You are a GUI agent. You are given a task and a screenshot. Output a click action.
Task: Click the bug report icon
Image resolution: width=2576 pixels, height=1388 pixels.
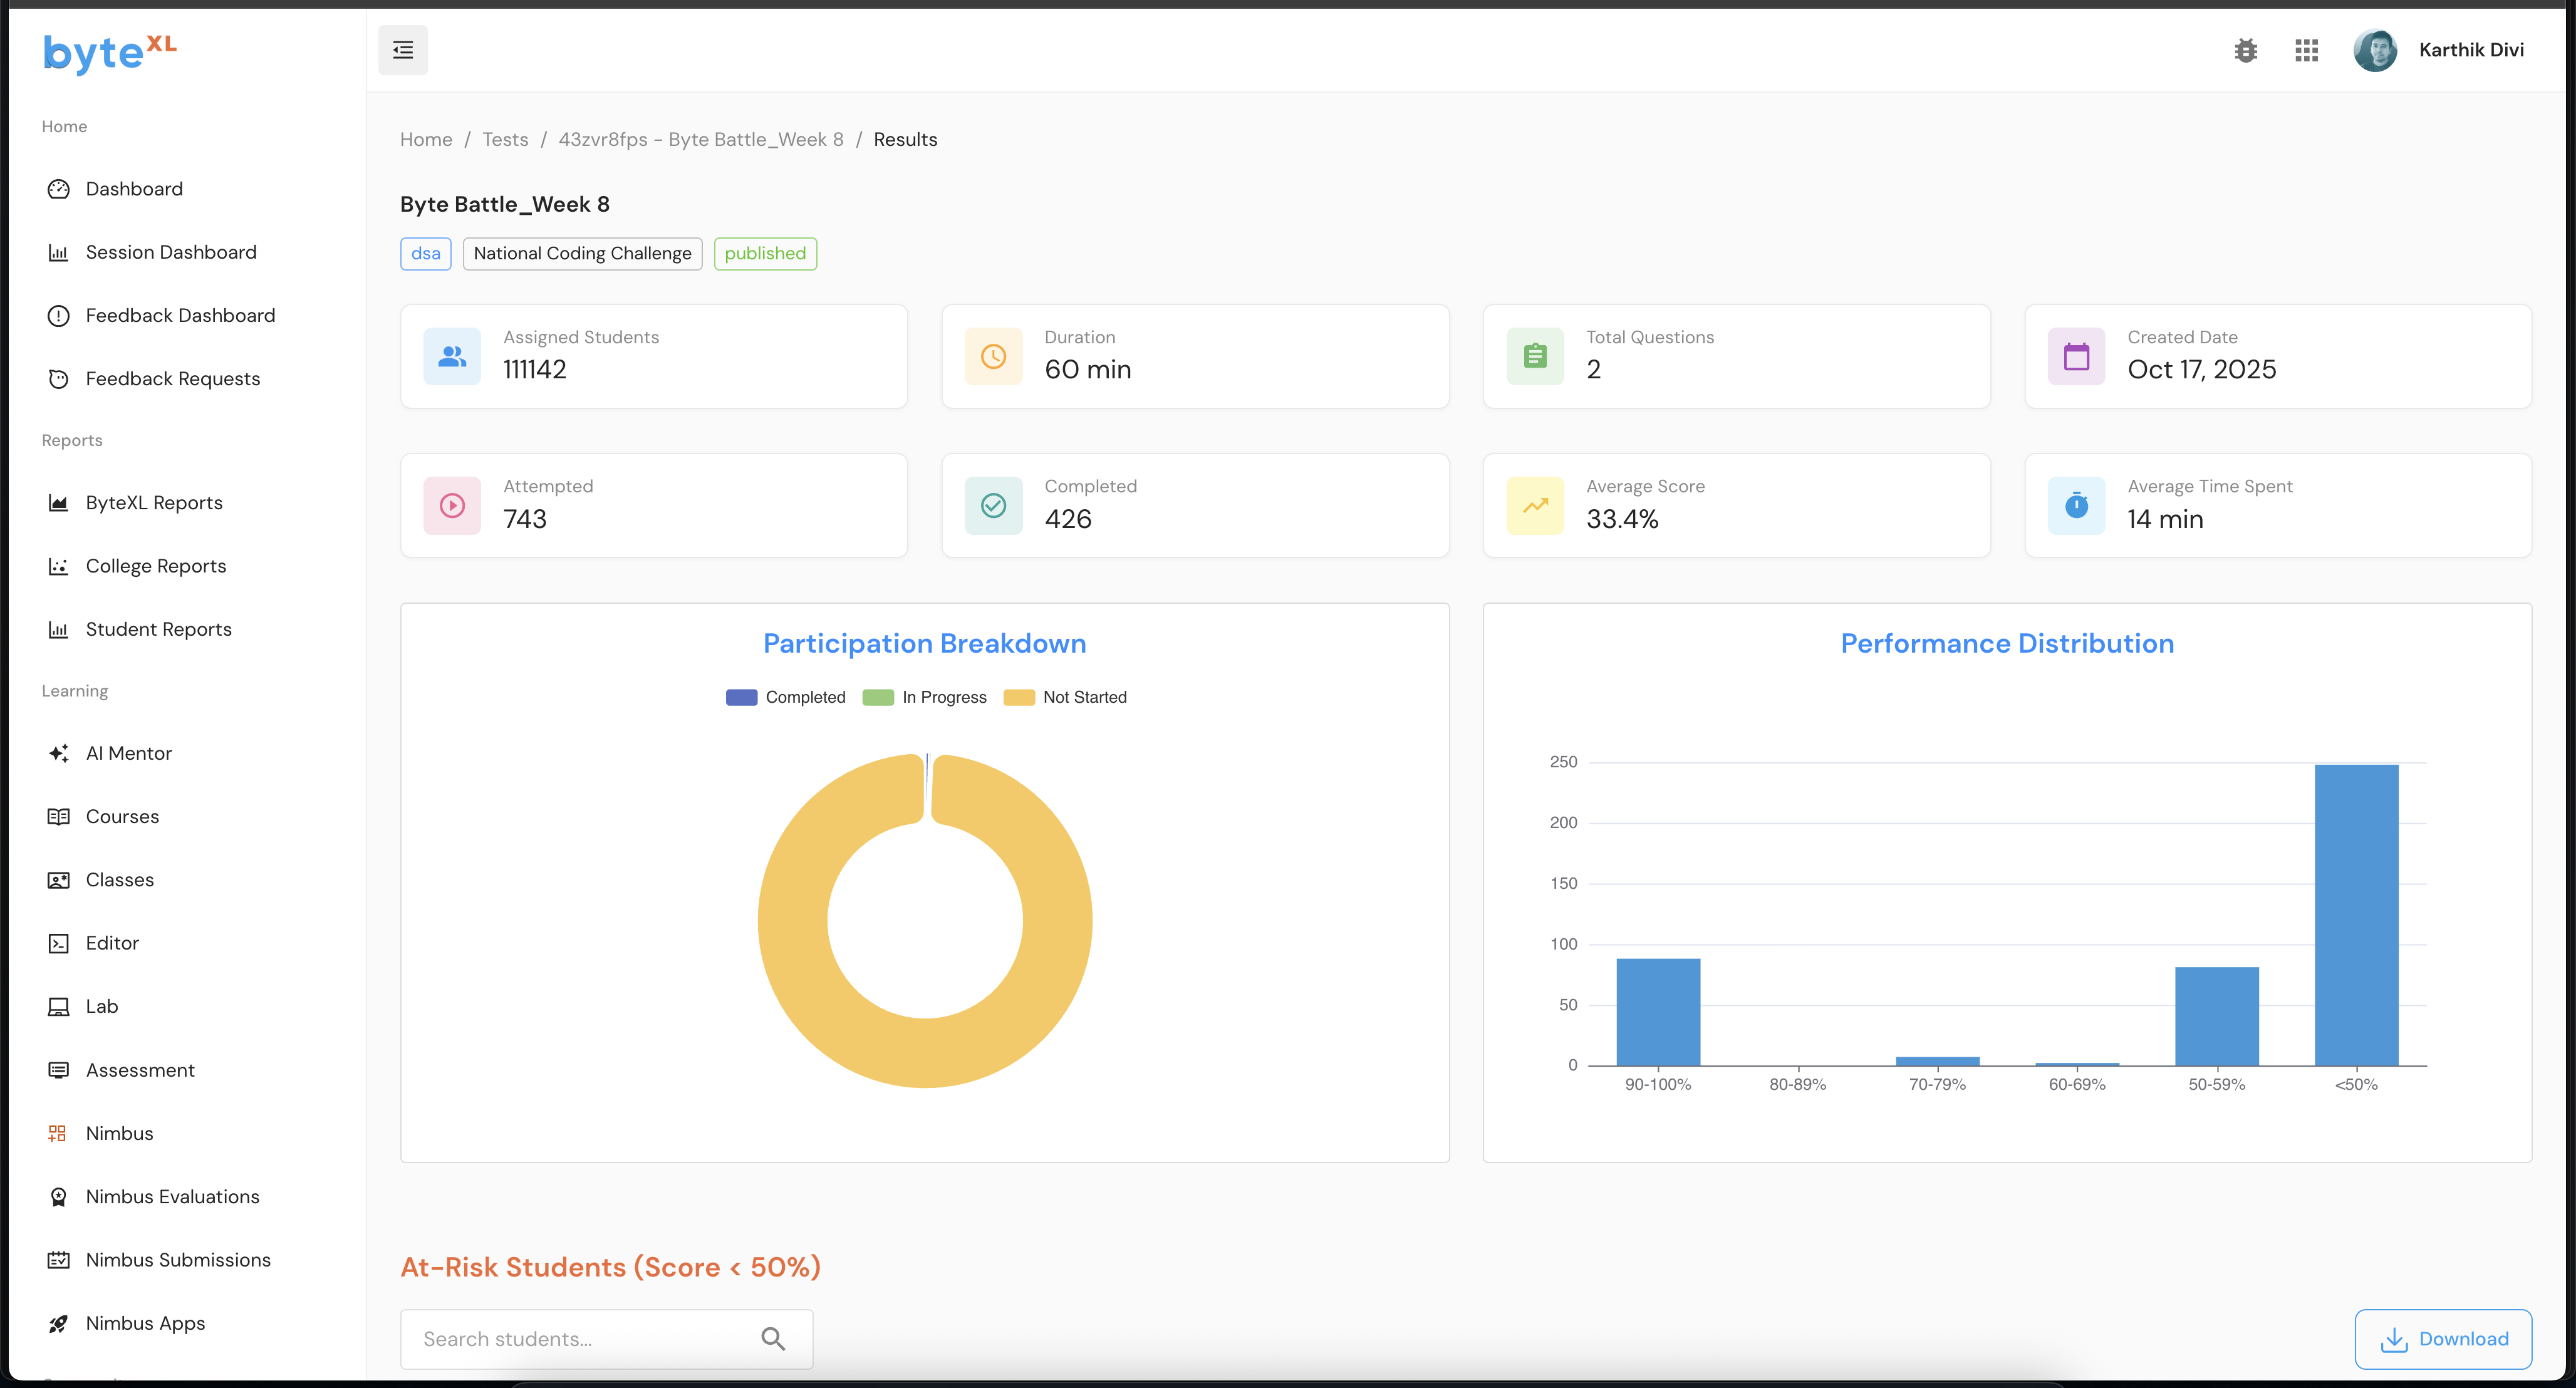tap(2245, 50)
